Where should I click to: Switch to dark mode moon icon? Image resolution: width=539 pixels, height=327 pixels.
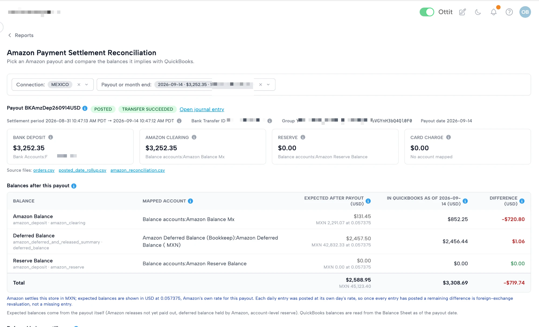coord(478,12)
